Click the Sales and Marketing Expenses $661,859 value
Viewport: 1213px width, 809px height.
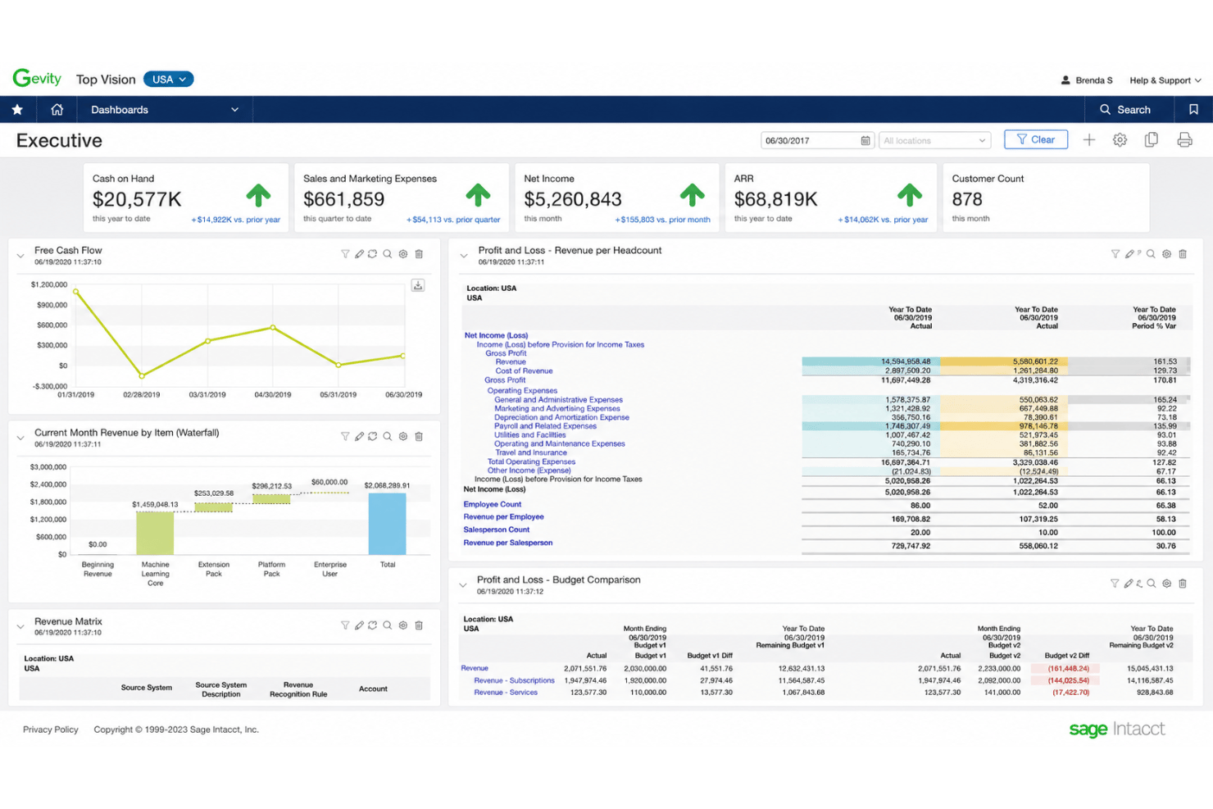(x=343, y=199)
